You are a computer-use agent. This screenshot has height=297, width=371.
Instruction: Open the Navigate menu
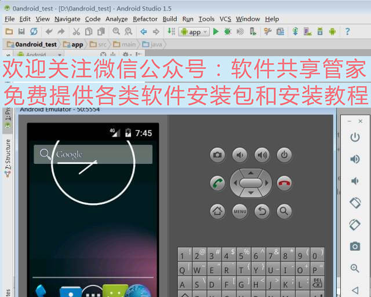[67, 19]
